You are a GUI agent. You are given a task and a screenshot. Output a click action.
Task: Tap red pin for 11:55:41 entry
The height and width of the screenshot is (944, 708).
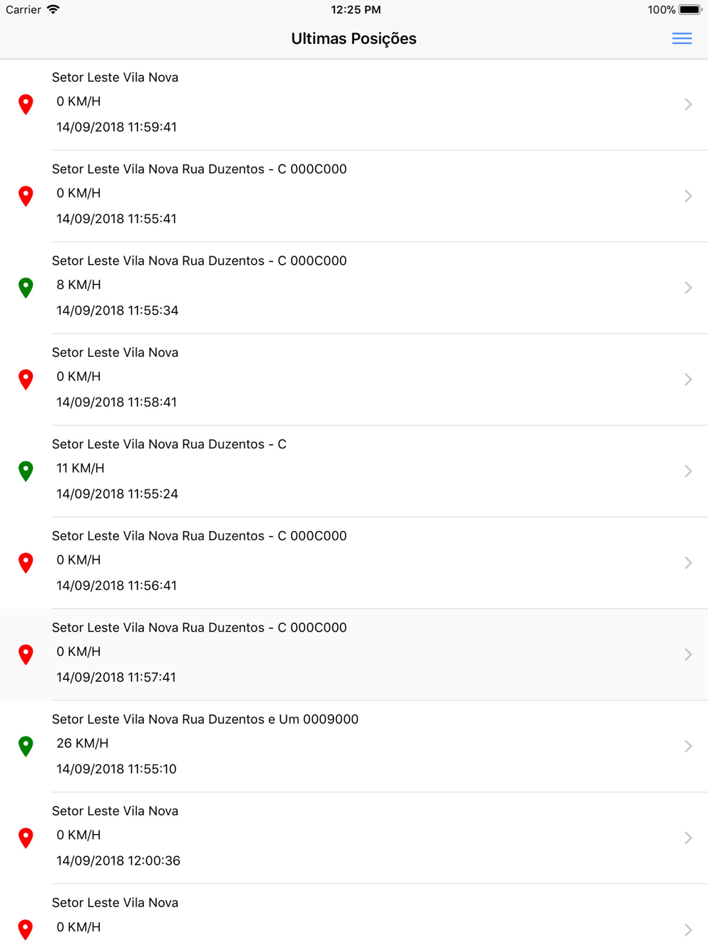tap(25, 196)
